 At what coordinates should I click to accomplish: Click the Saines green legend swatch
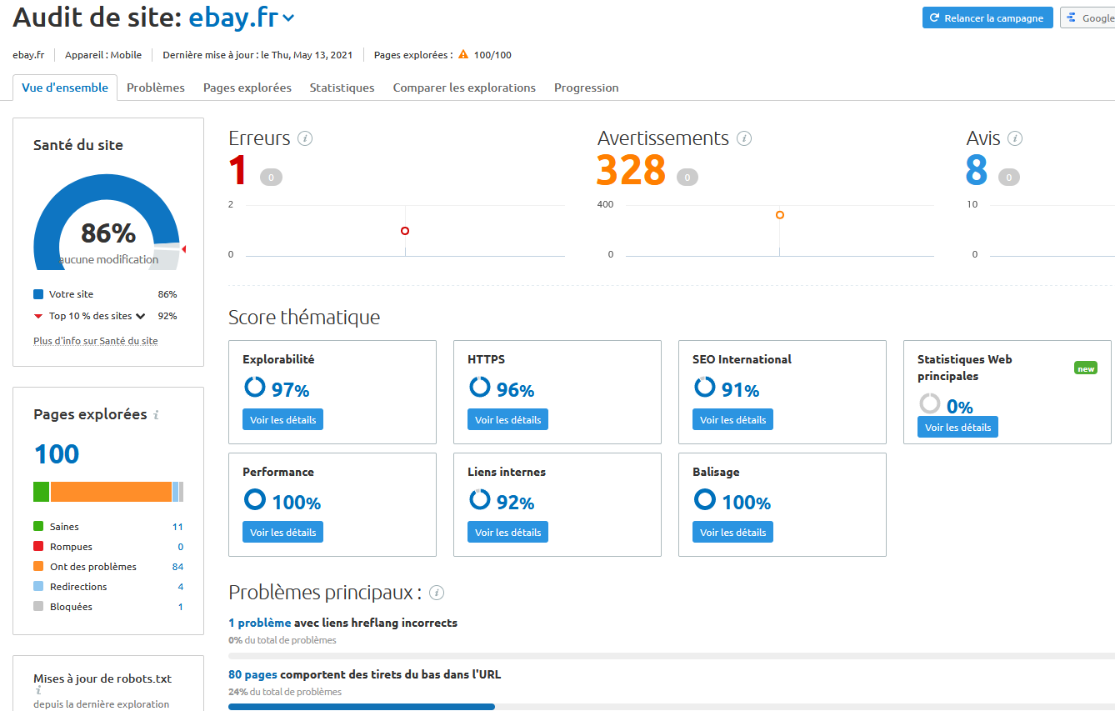click(x=38, y=527)
